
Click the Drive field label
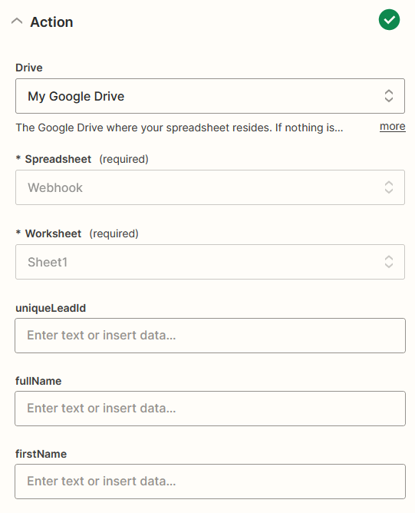pyautogui.click(x=29, y=68)
